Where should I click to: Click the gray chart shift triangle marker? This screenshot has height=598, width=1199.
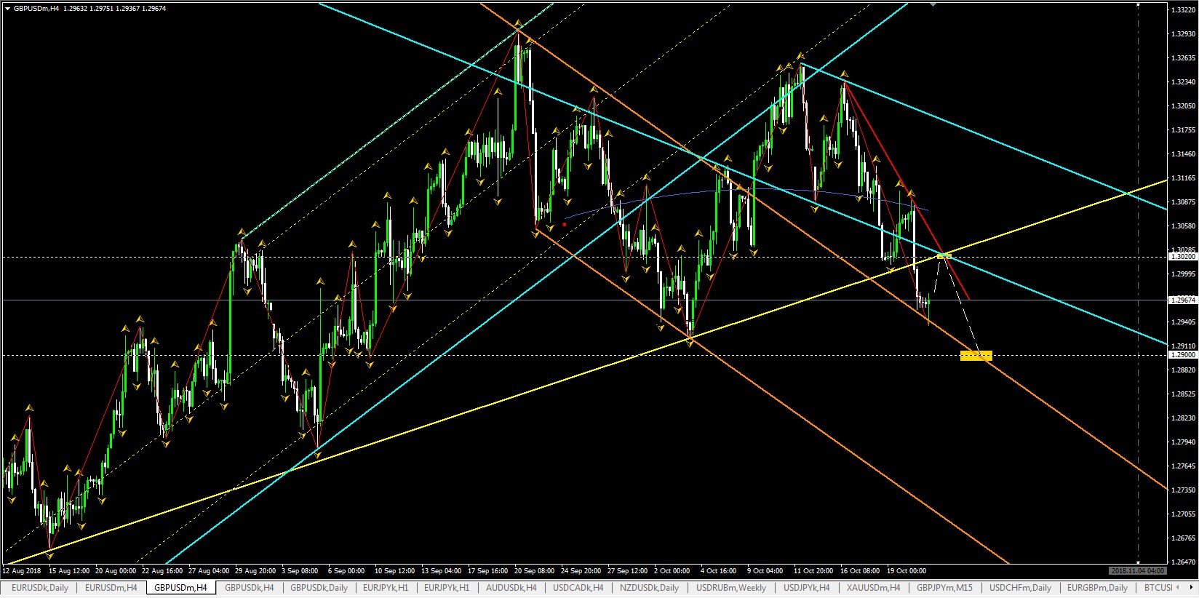[933, 4]
